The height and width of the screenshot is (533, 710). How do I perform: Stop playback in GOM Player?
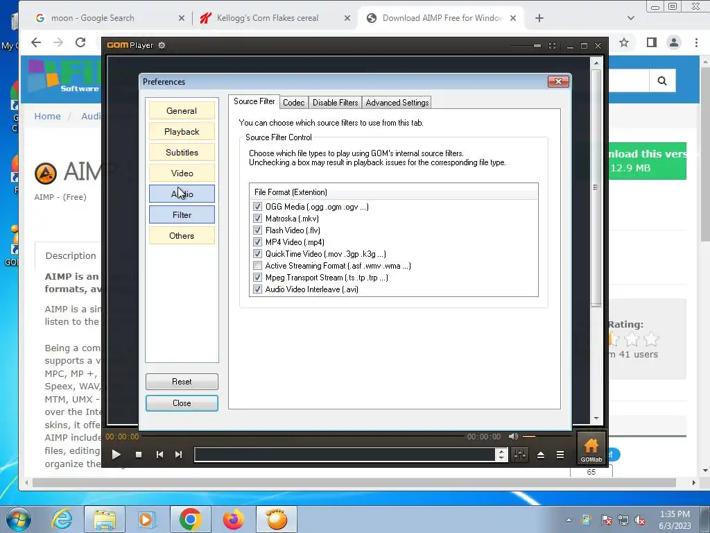139,455
